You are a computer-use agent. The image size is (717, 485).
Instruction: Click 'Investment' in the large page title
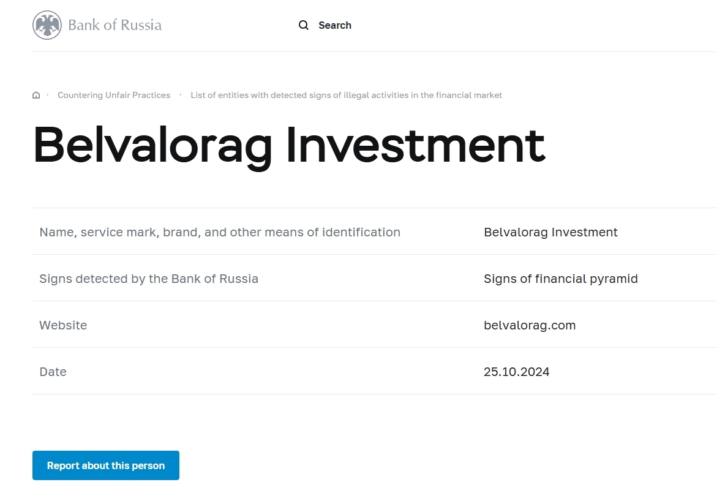tap(415, 145)
